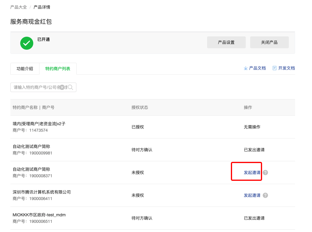Viewport: 312px width, 232px height.
Task: Click the download icon beside 产品文档
Action: click(246, 68)
